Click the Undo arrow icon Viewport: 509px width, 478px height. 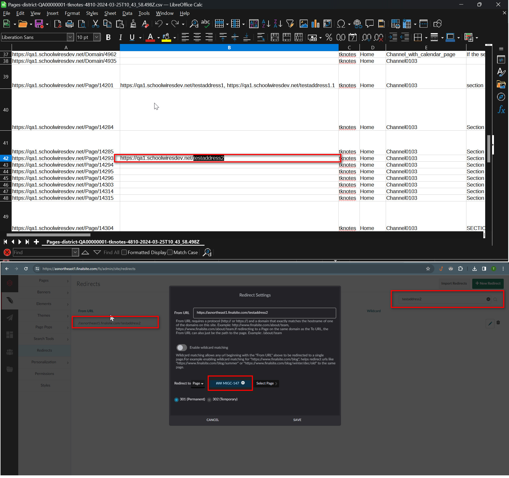click(159, 24)
